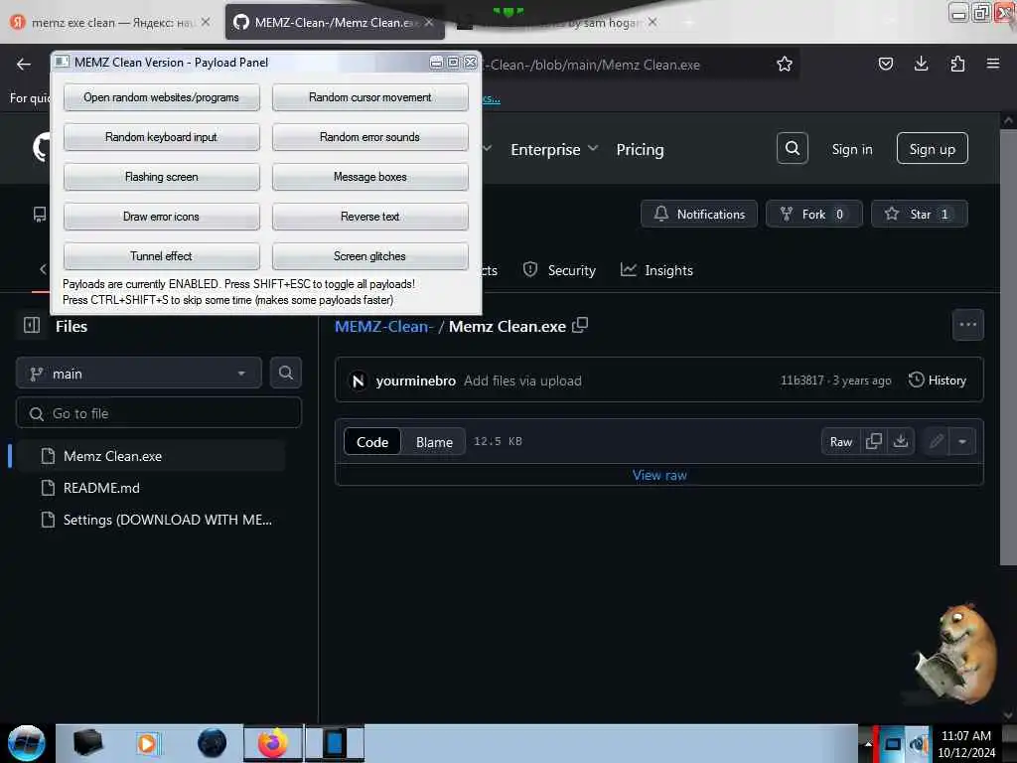Image resolution: width=1017 pixels, height=763 pixels.
Task: Expand the Enterprise menu
Action: tap(554, 149)
